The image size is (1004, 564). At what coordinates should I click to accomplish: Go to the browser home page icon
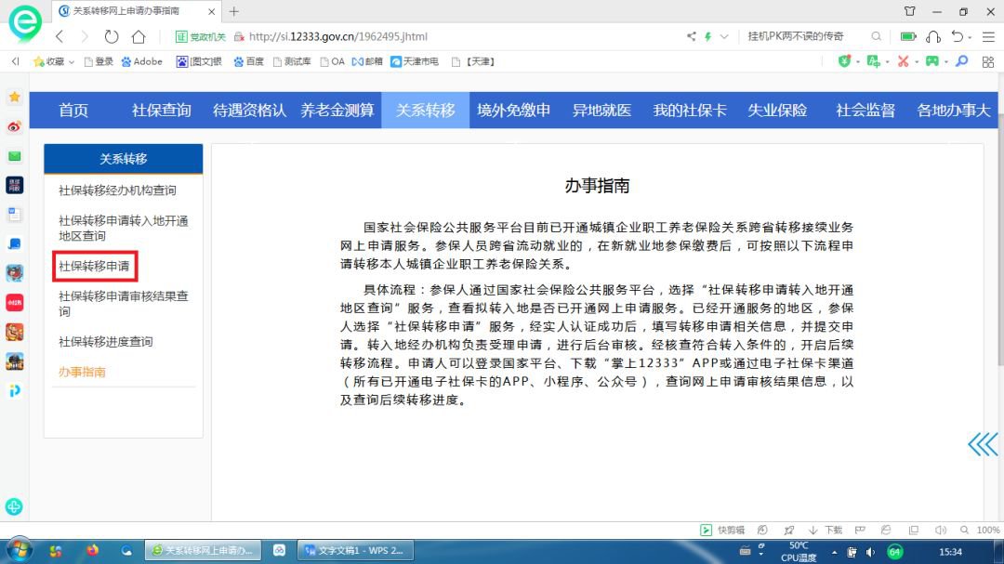coord(139,36)
